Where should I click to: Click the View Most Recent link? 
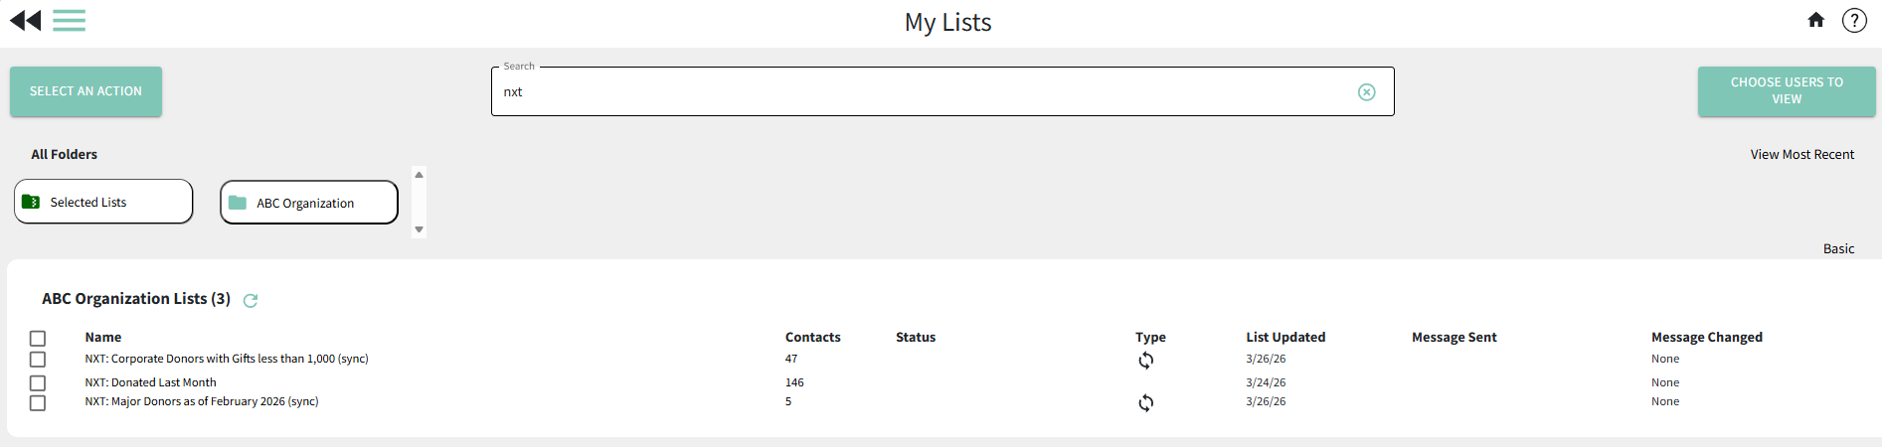[1801, 155]
